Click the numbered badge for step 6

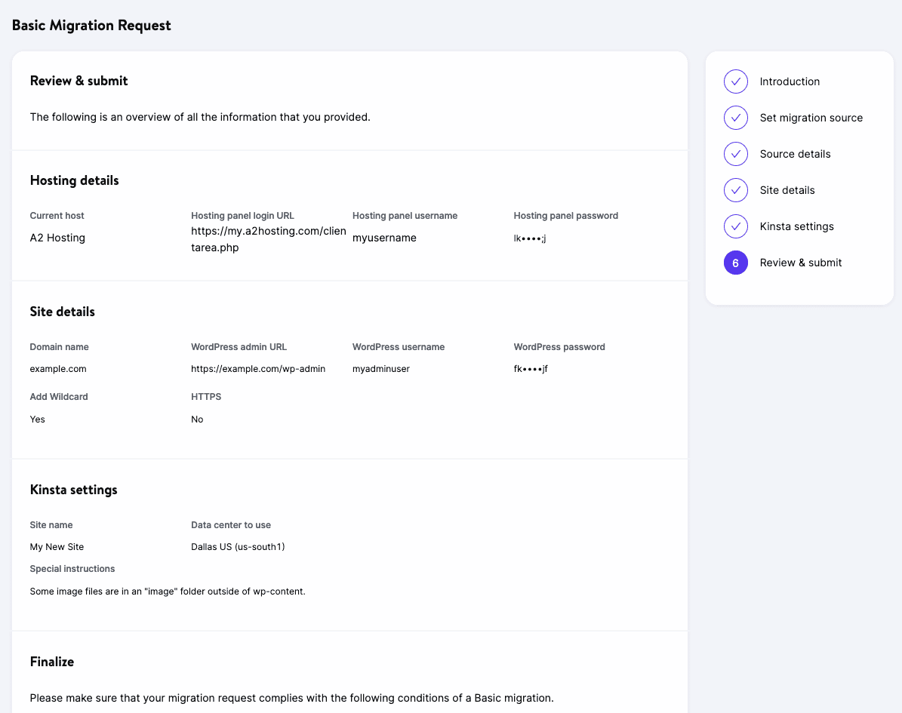pos(735,263)
